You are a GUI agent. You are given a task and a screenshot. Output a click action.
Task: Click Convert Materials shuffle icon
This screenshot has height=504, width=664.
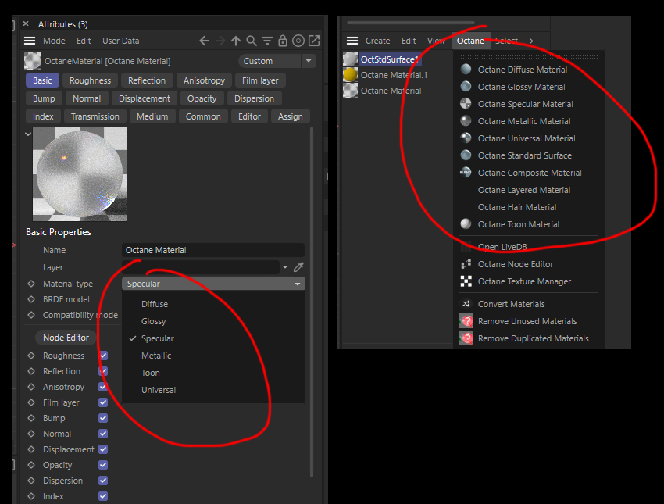466,304
